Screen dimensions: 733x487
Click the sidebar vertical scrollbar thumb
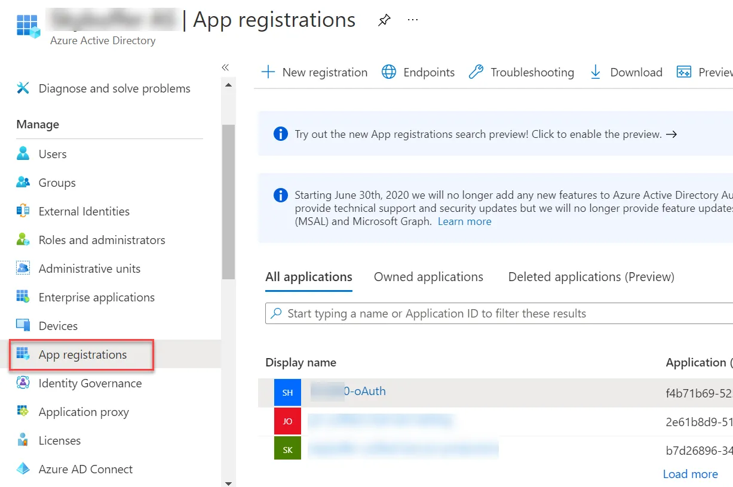(228, 202)
